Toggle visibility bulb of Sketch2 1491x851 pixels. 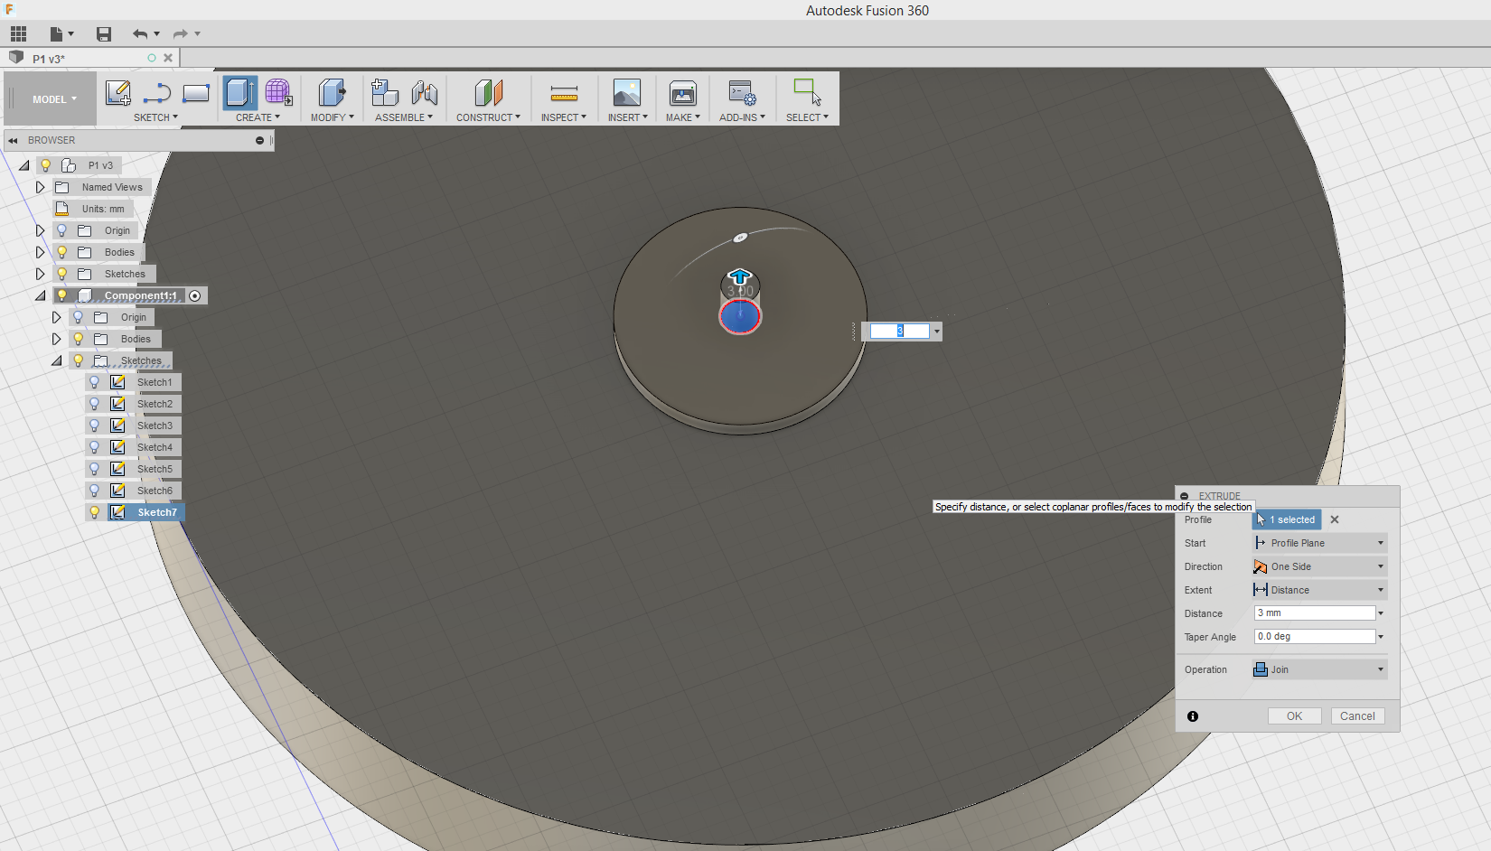[95, 404]
